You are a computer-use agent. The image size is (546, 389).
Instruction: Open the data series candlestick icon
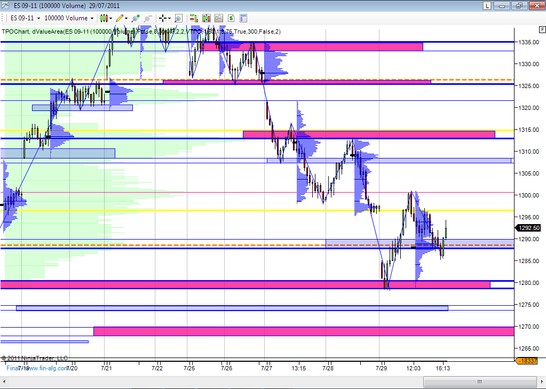click(x=207, y=18)
